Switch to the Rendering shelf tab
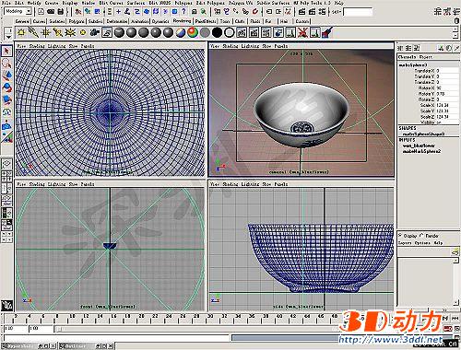Image resolution: width=461 pixels, height=350 pixels. click(182, 21)
